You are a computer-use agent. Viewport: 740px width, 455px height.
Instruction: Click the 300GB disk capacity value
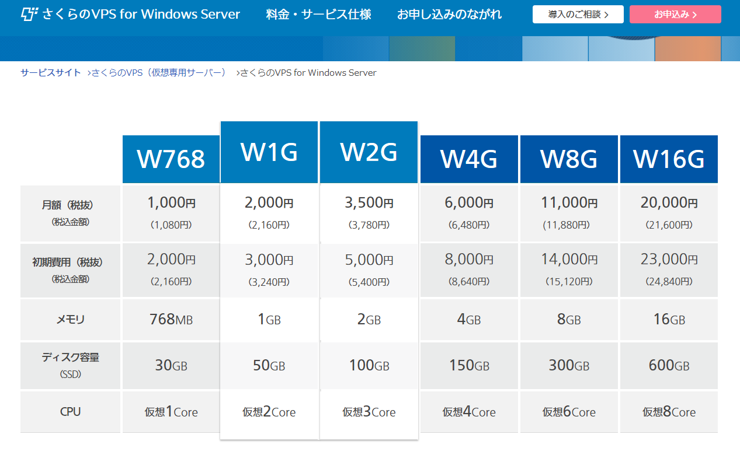(569, 366)
